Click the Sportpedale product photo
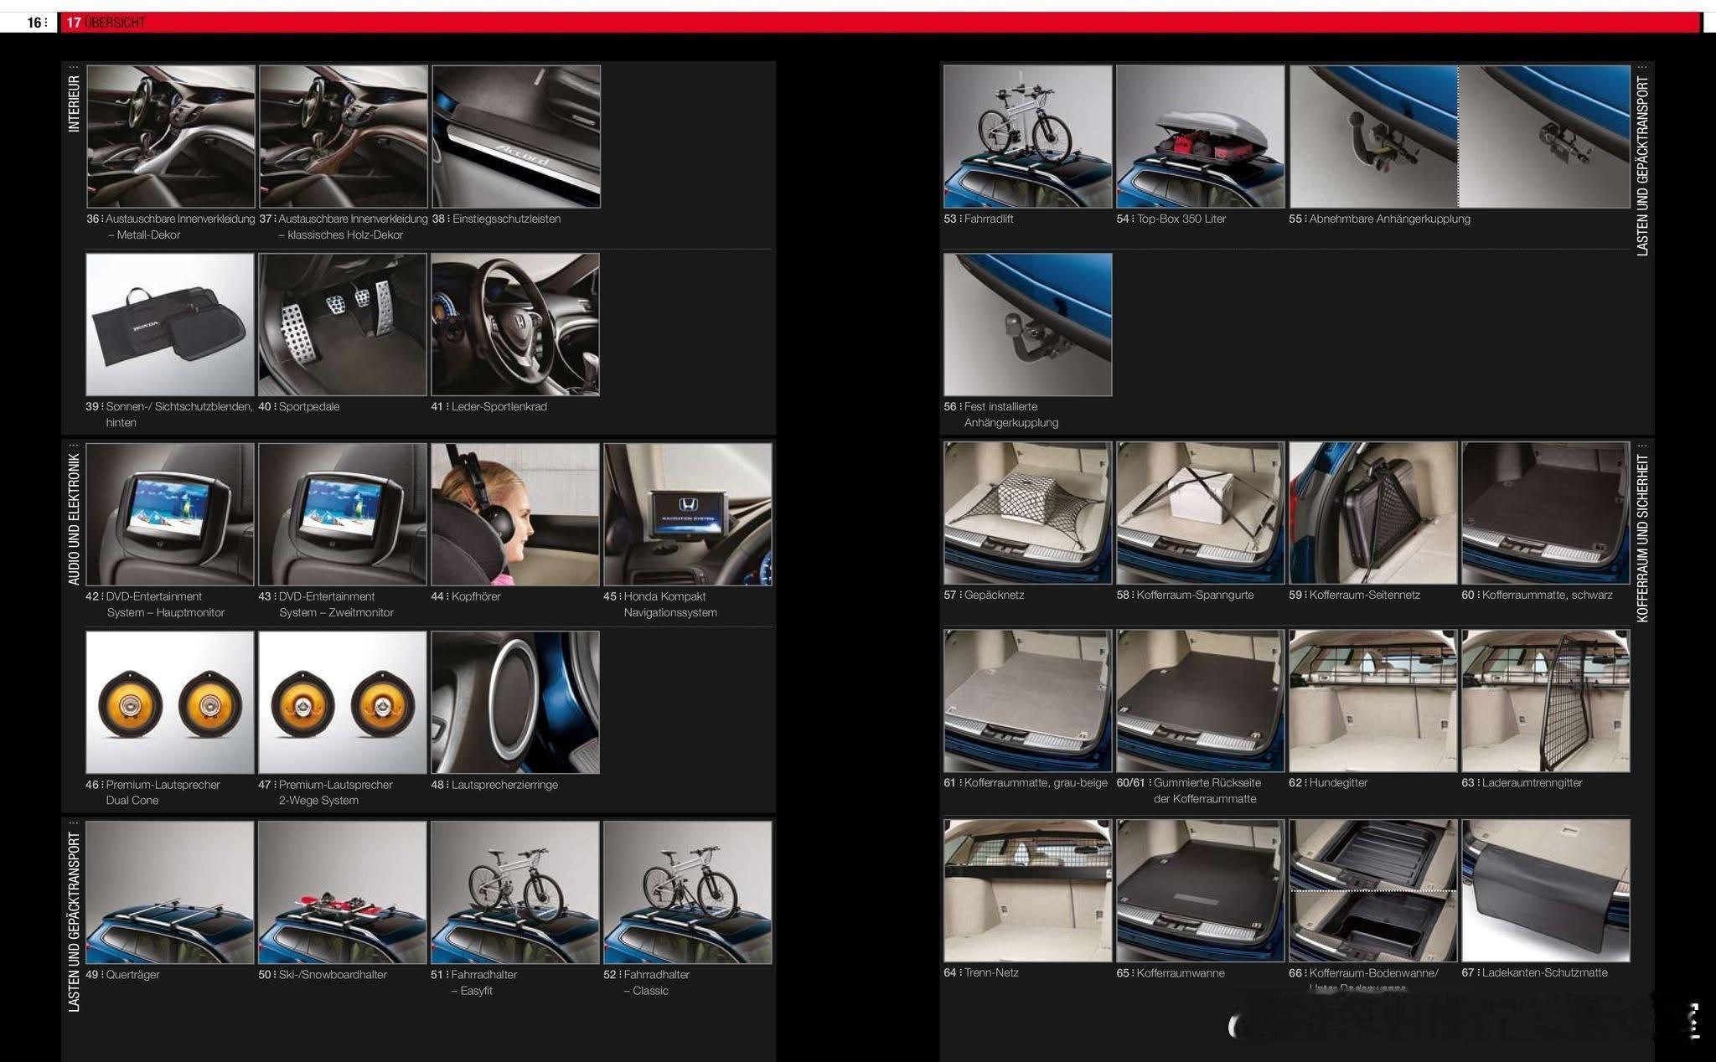The image size is (1716, 1062). point(343,325)
